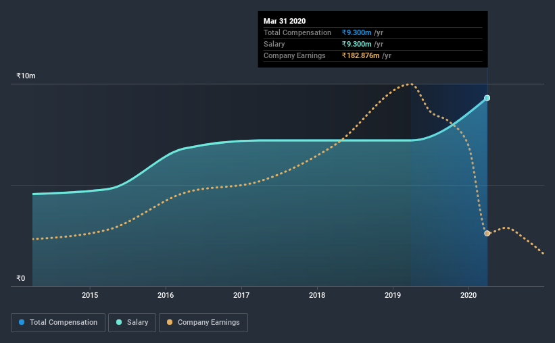Click the Salary ₹9.300m tooltip value
This screenshot has height=343, width=555.
(356, 44)
